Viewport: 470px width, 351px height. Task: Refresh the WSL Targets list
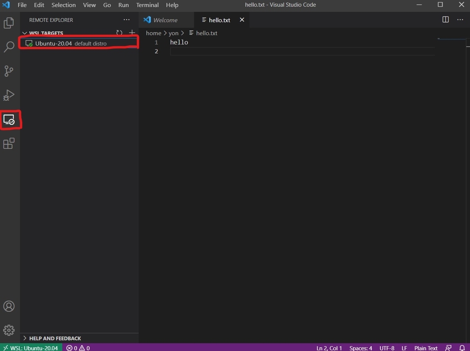pyautogui.click(x=119, y=33)
